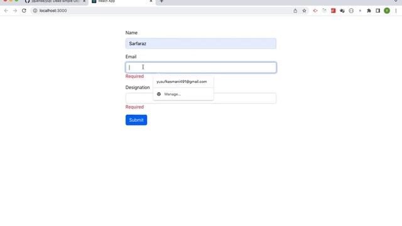Click the Required error under Email
Image resolution: width=402 pixels, height=226 pixels.
click(x=134, y=77)
